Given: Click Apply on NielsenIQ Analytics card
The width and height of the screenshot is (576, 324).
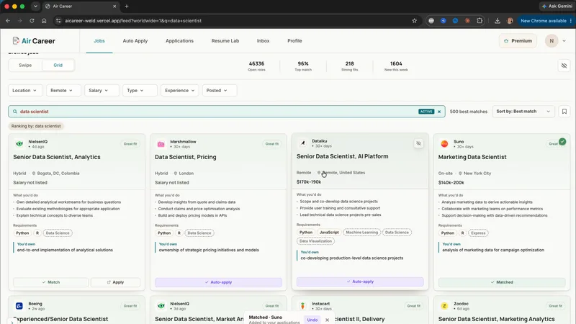Looking at the screenshot, I should (x=115, y=282).
